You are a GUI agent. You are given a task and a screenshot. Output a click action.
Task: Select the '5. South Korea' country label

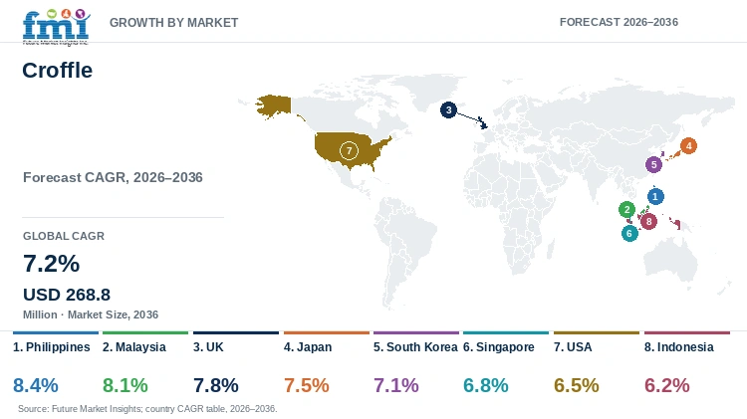pos(415,347)
